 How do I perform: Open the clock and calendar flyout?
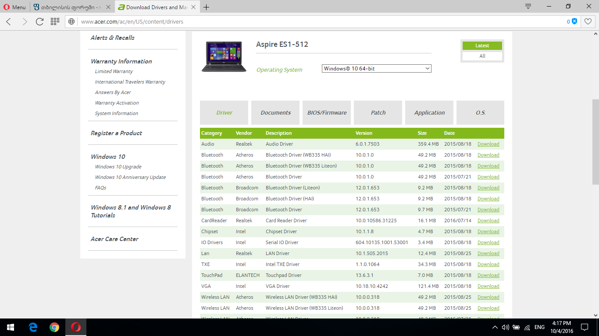(x=561, y=327)
